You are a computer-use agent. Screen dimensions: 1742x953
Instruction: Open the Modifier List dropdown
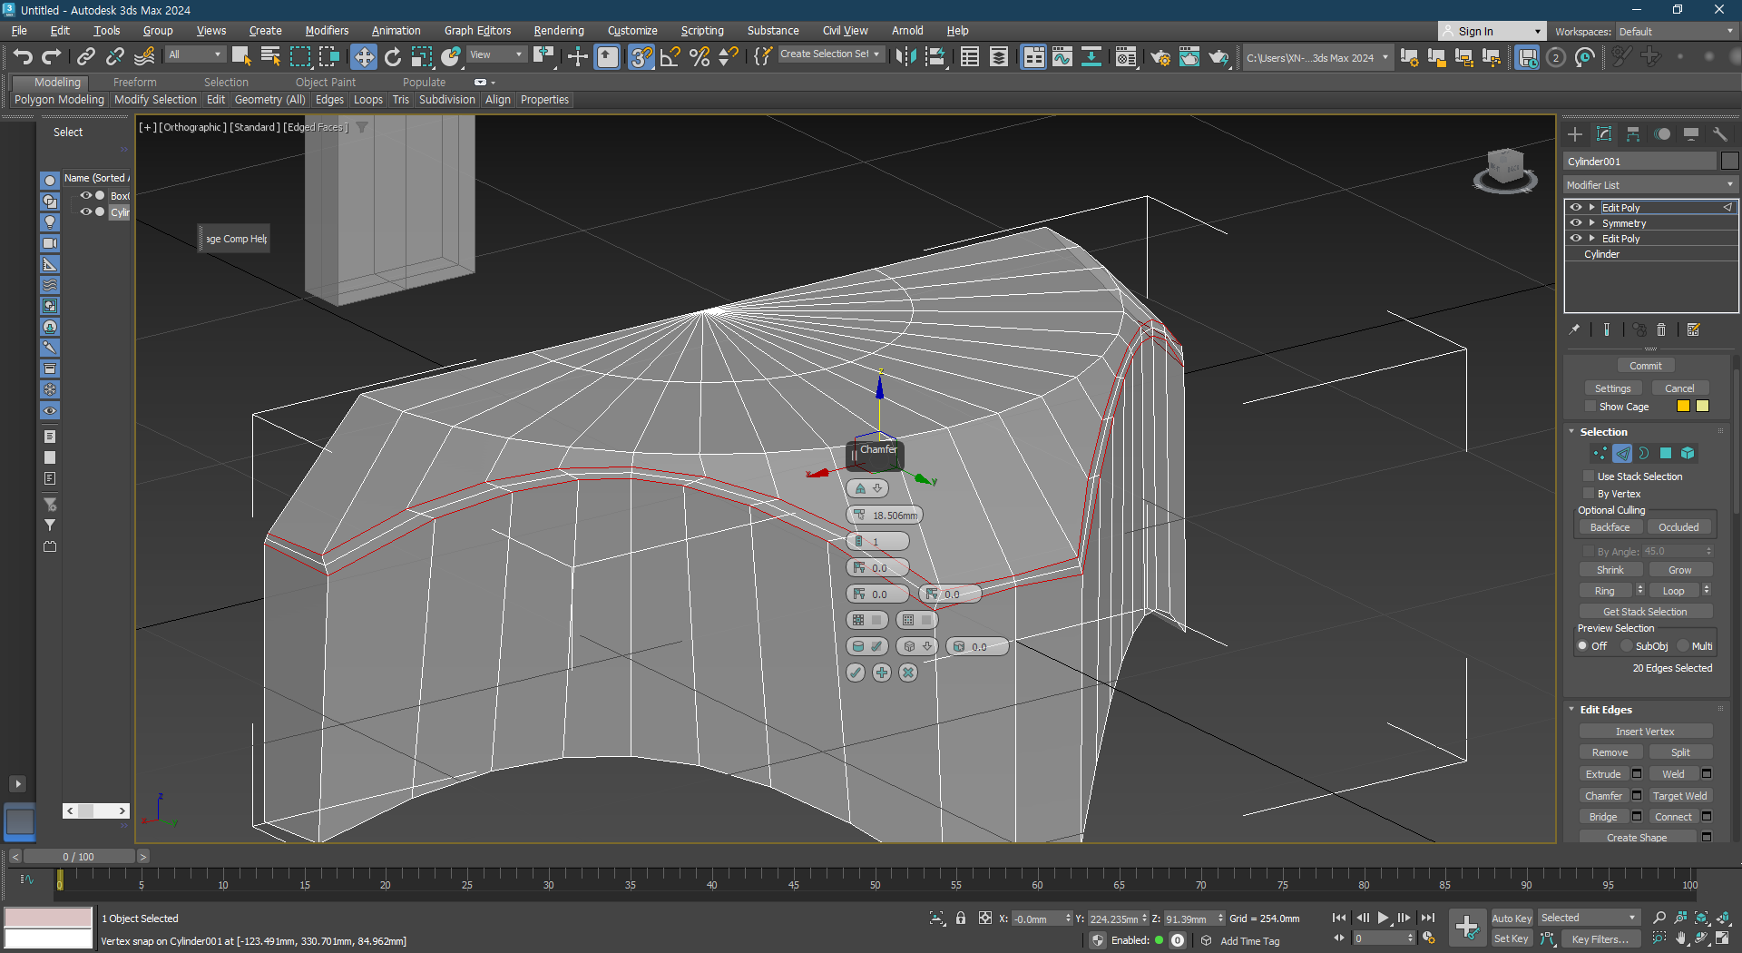[1650, 185]
